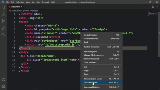Image resolution: width=160 pixels, height=90 pixels.
Task: Open the Selection menu
Action: click(x=20, y=2)
